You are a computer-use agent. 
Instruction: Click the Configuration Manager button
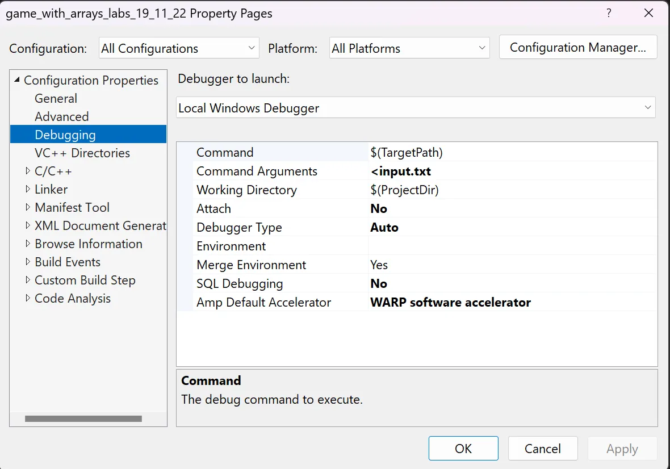coord(577,48)
